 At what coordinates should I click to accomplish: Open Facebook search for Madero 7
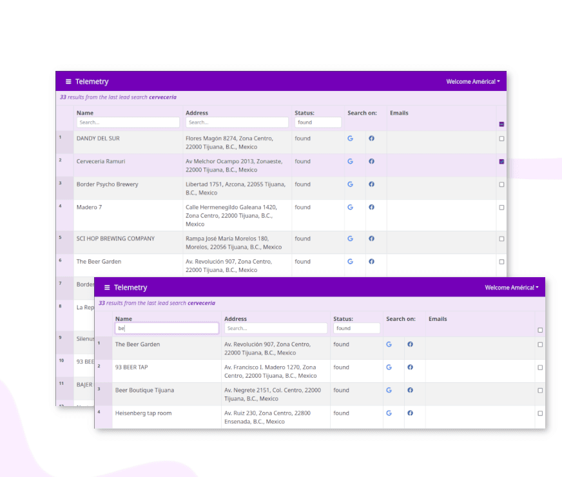pos(371,208)
